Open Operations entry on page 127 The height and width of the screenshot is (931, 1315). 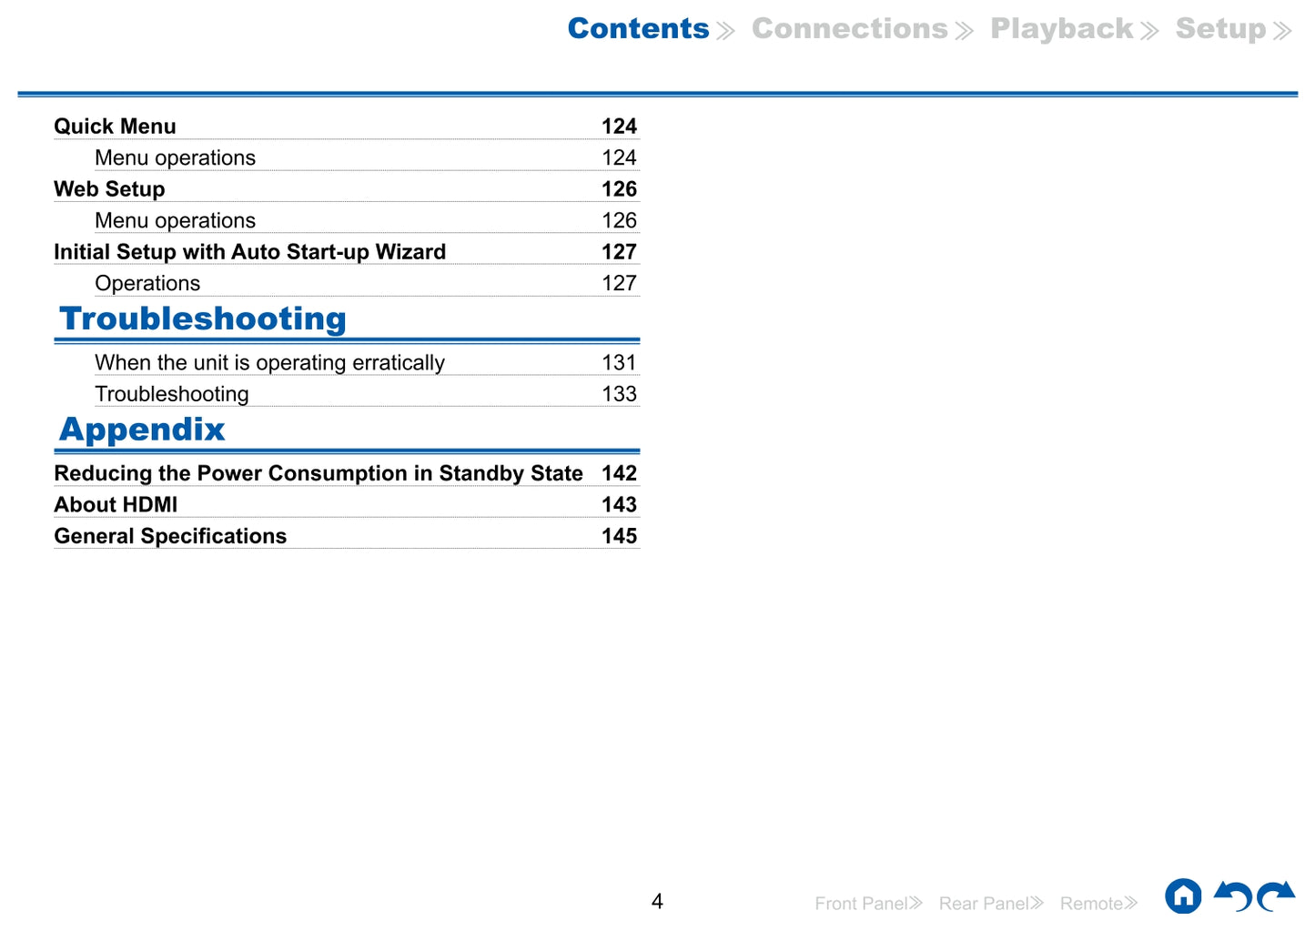click(x=147, y=284)
